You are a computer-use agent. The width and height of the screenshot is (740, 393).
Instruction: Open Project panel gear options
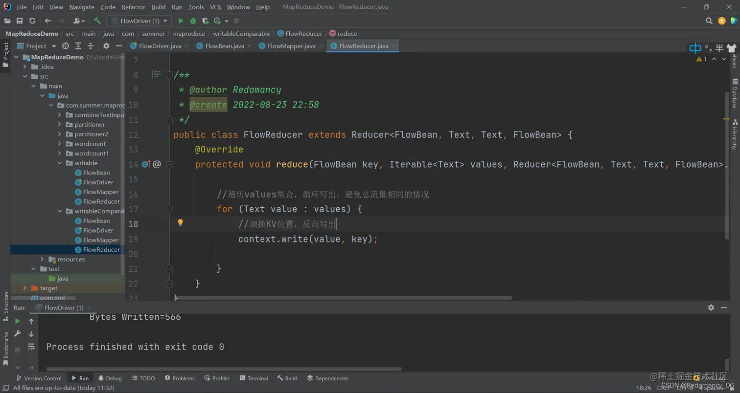(106, 46)
